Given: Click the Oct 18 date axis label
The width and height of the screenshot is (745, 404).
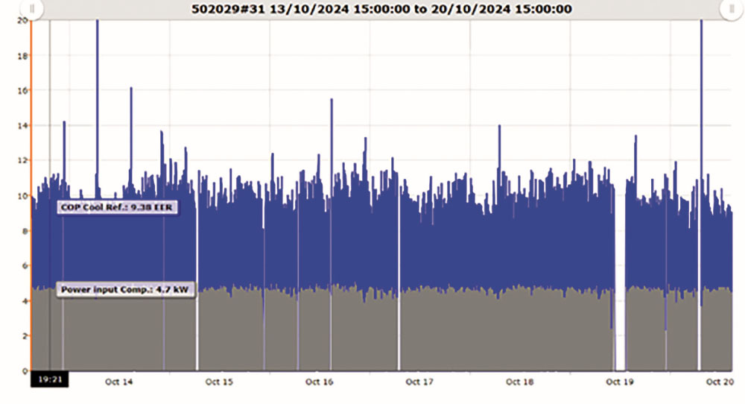Looking at the screenshot, I should pos(519,382).
